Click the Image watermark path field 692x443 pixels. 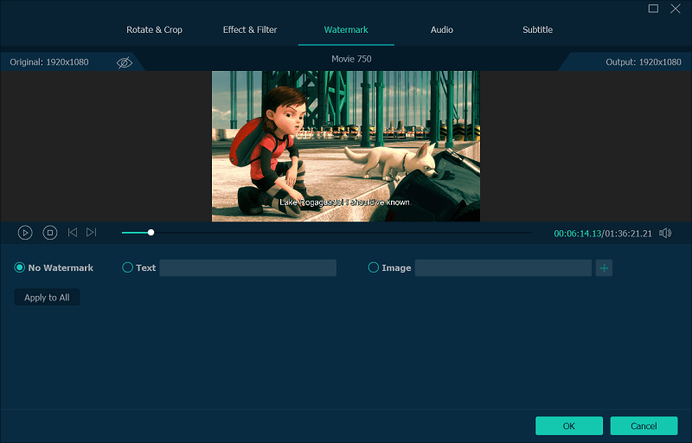coord(503,268)
